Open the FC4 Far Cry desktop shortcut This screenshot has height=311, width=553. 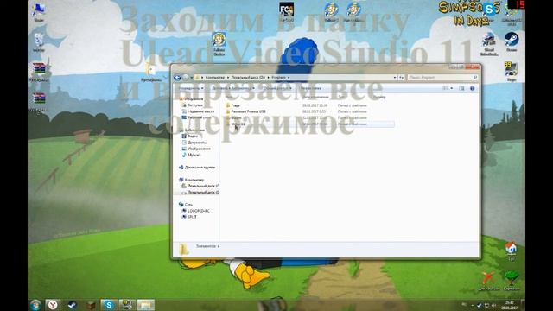click(x=286, y=11)
